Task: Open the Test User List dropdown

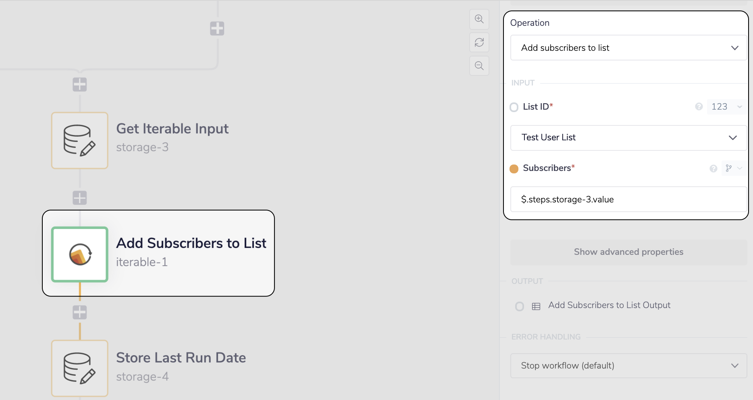Action: pyautogui.click(x=628, y=137)
